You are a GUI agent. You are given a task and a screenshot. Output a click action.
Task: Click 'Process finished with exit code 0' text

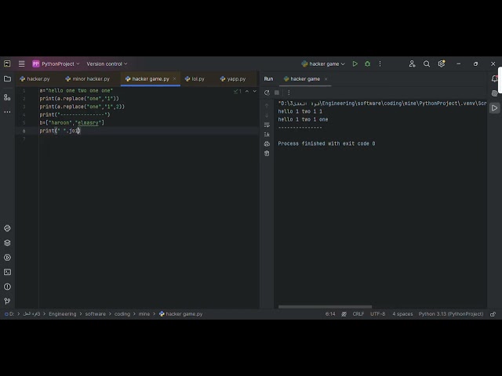pos(326,143)
